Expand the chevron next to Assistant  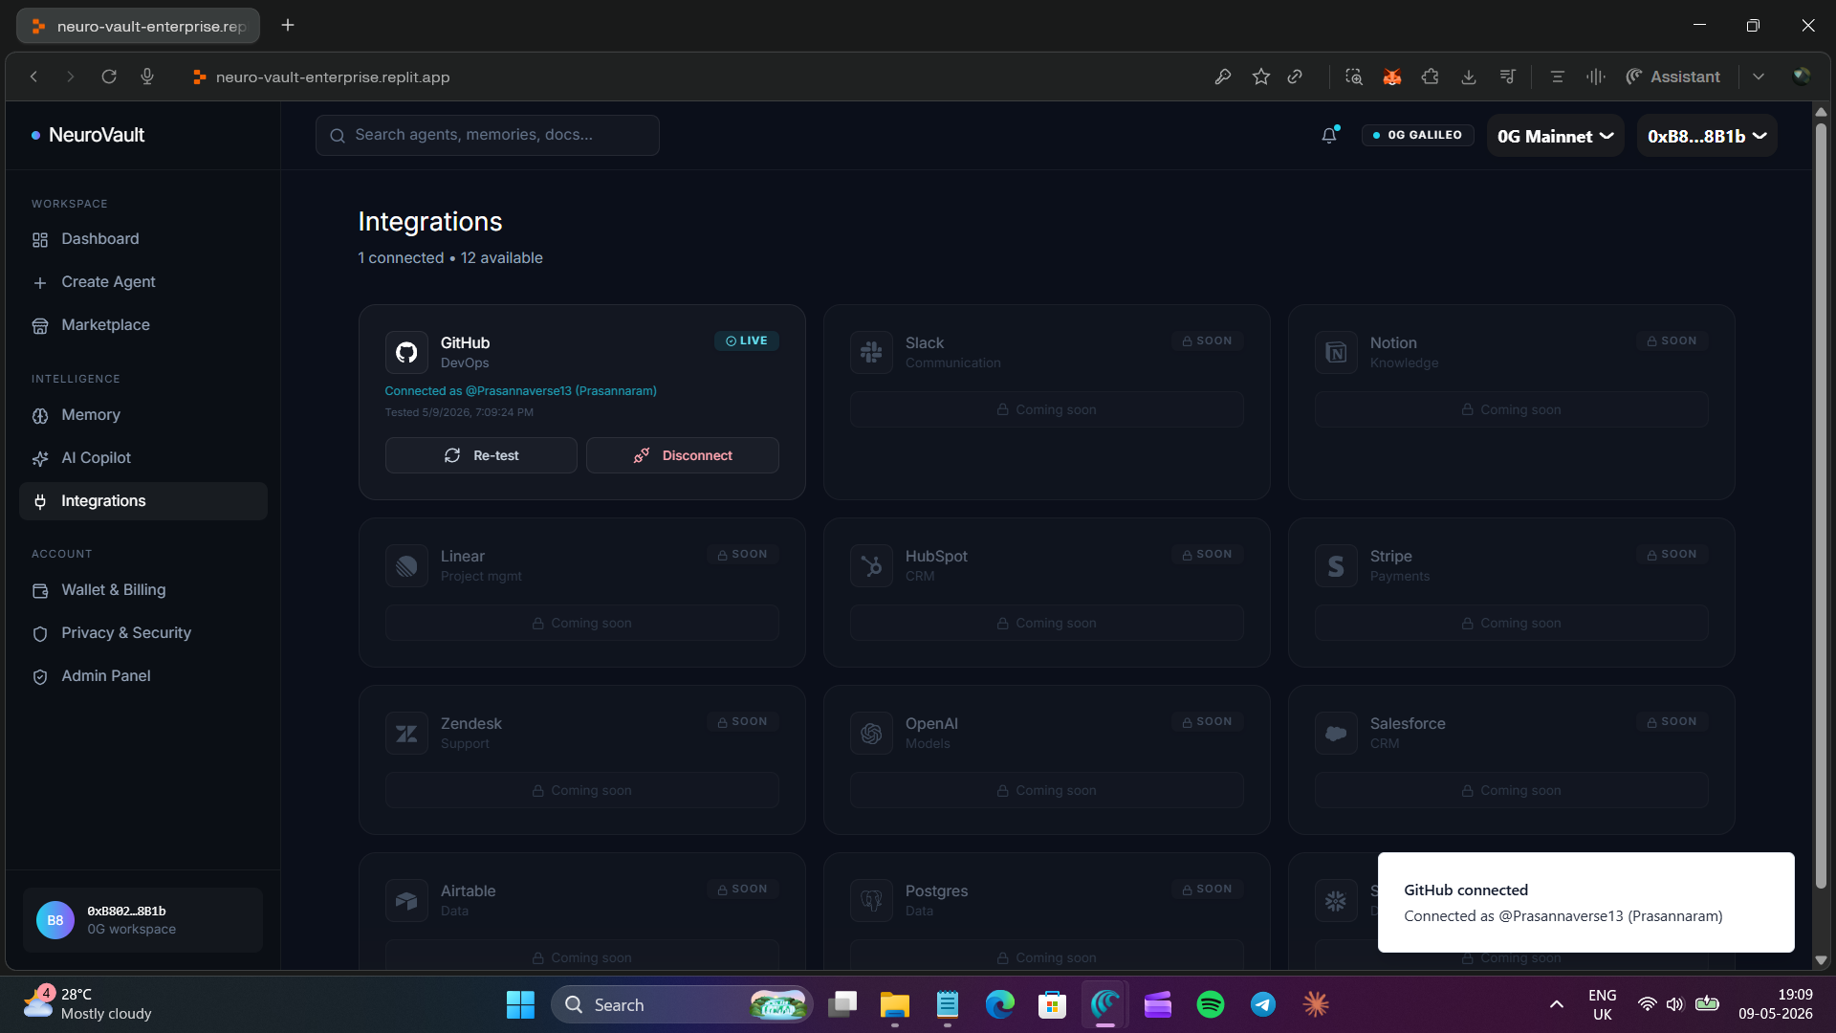pos(1759,77)
